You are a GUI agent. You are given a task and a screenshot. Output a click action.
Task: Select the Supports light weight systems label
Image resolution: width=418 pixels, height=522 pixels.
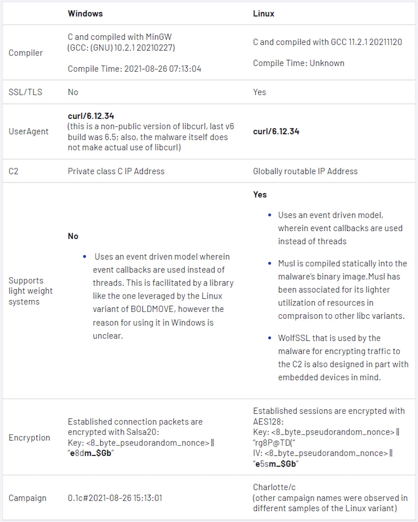[31, 291]
